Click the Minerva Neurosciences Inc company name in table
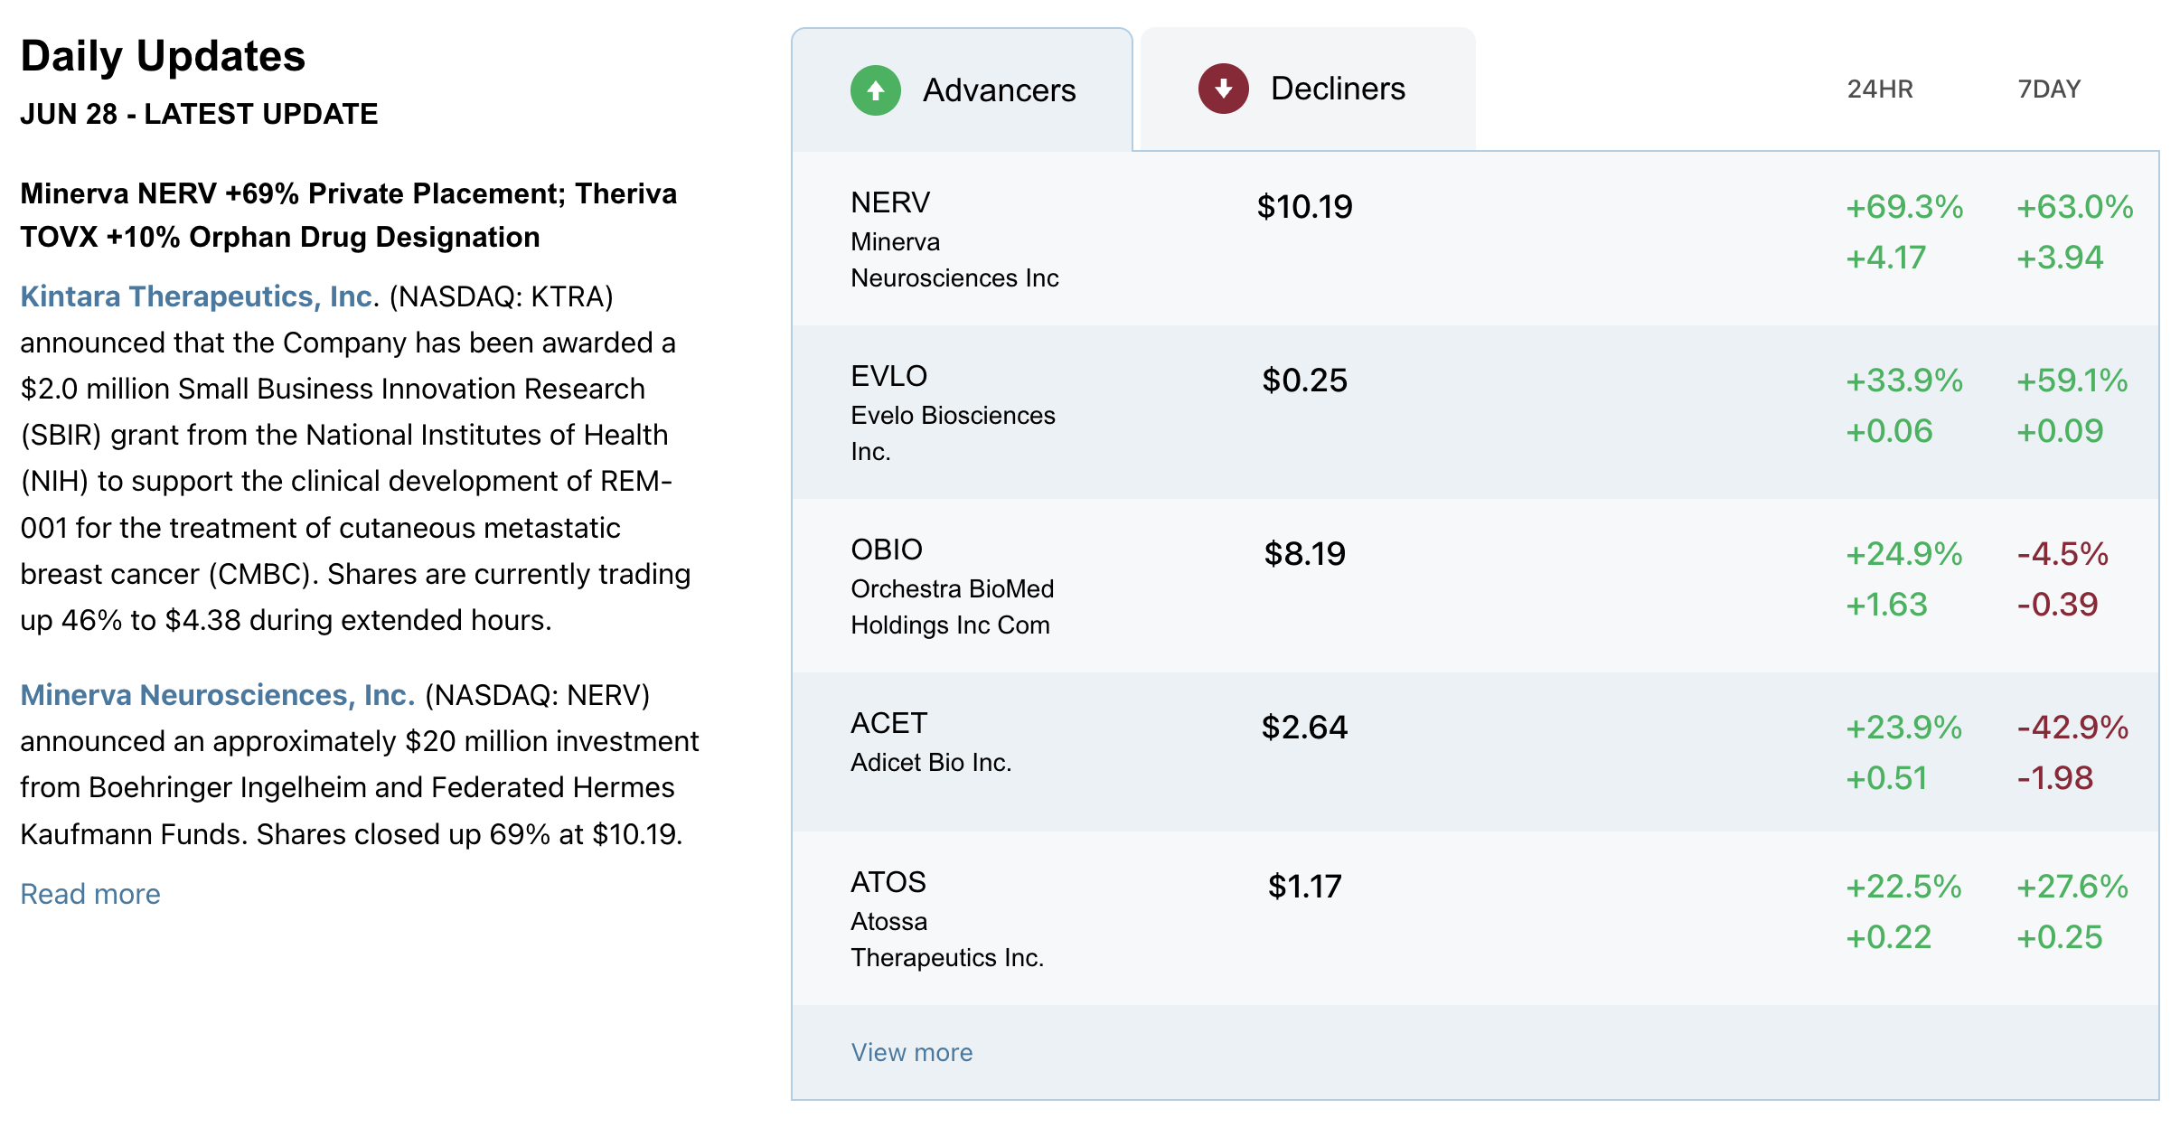 tap(954, 260)
